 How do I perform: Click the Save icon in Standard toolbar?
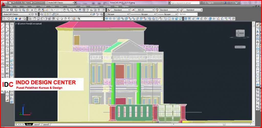(x=11, y=10)
